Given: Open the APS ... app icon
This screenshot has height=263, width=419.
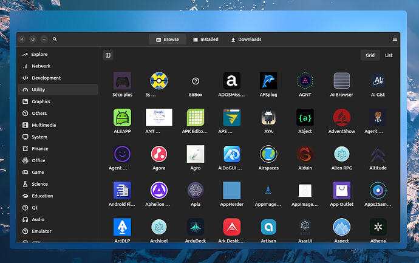Looking at the screenshot, I should pyautogui.click(x=232, y=117).
